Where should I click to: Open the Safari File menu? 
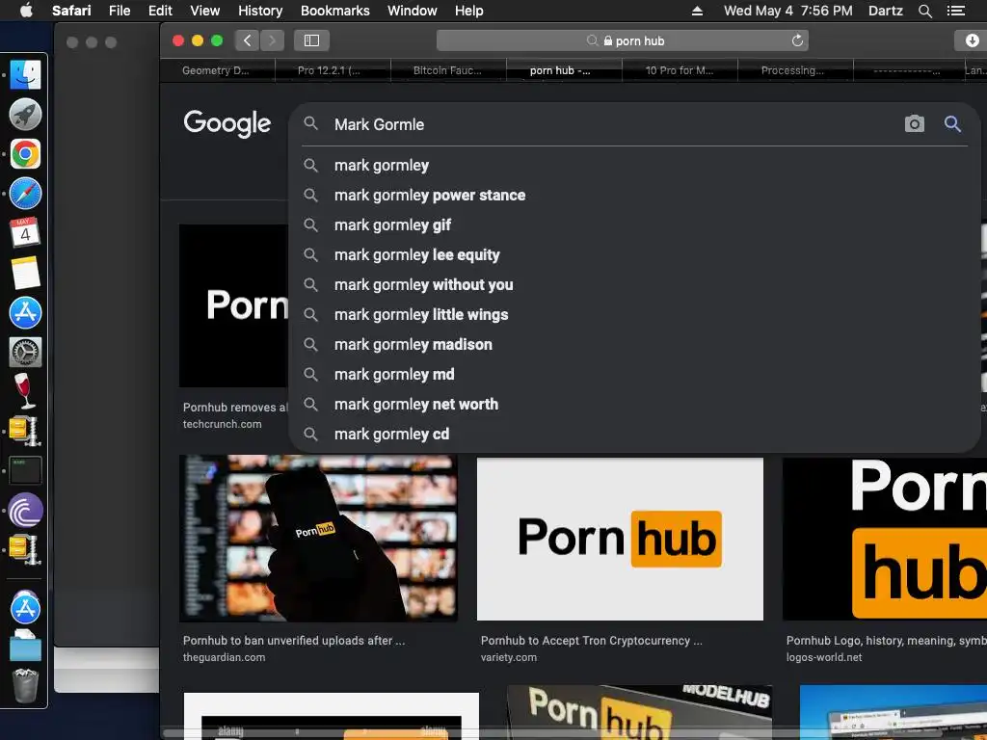pos(120,11)
